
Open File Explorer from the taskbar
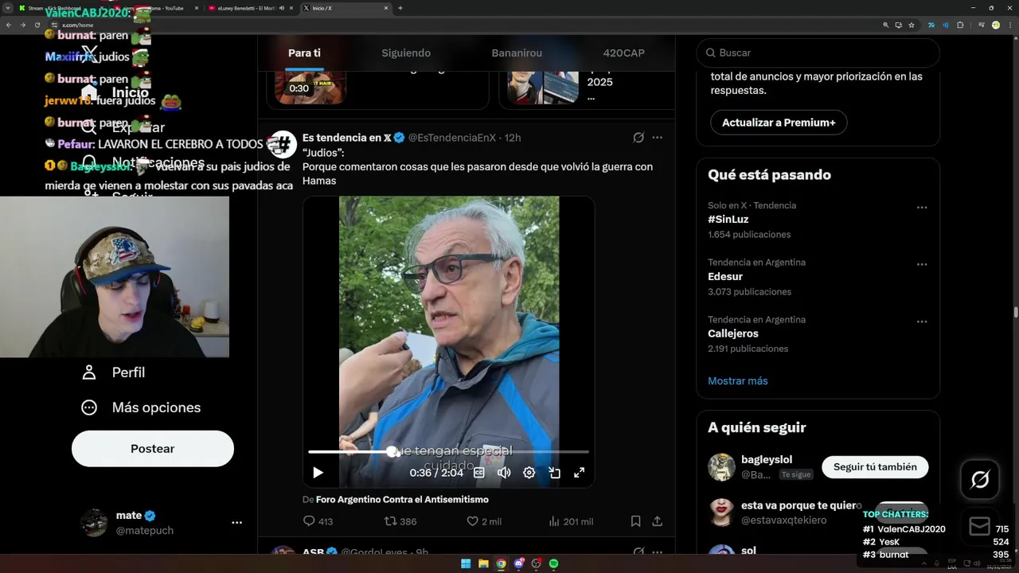pyautogui.click(x=483, y=563)
